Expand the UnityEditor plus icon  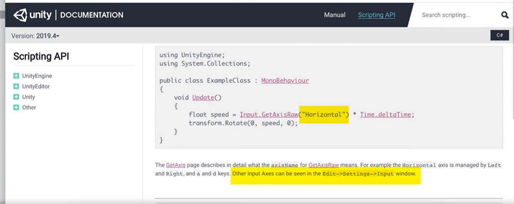(16, 86)
